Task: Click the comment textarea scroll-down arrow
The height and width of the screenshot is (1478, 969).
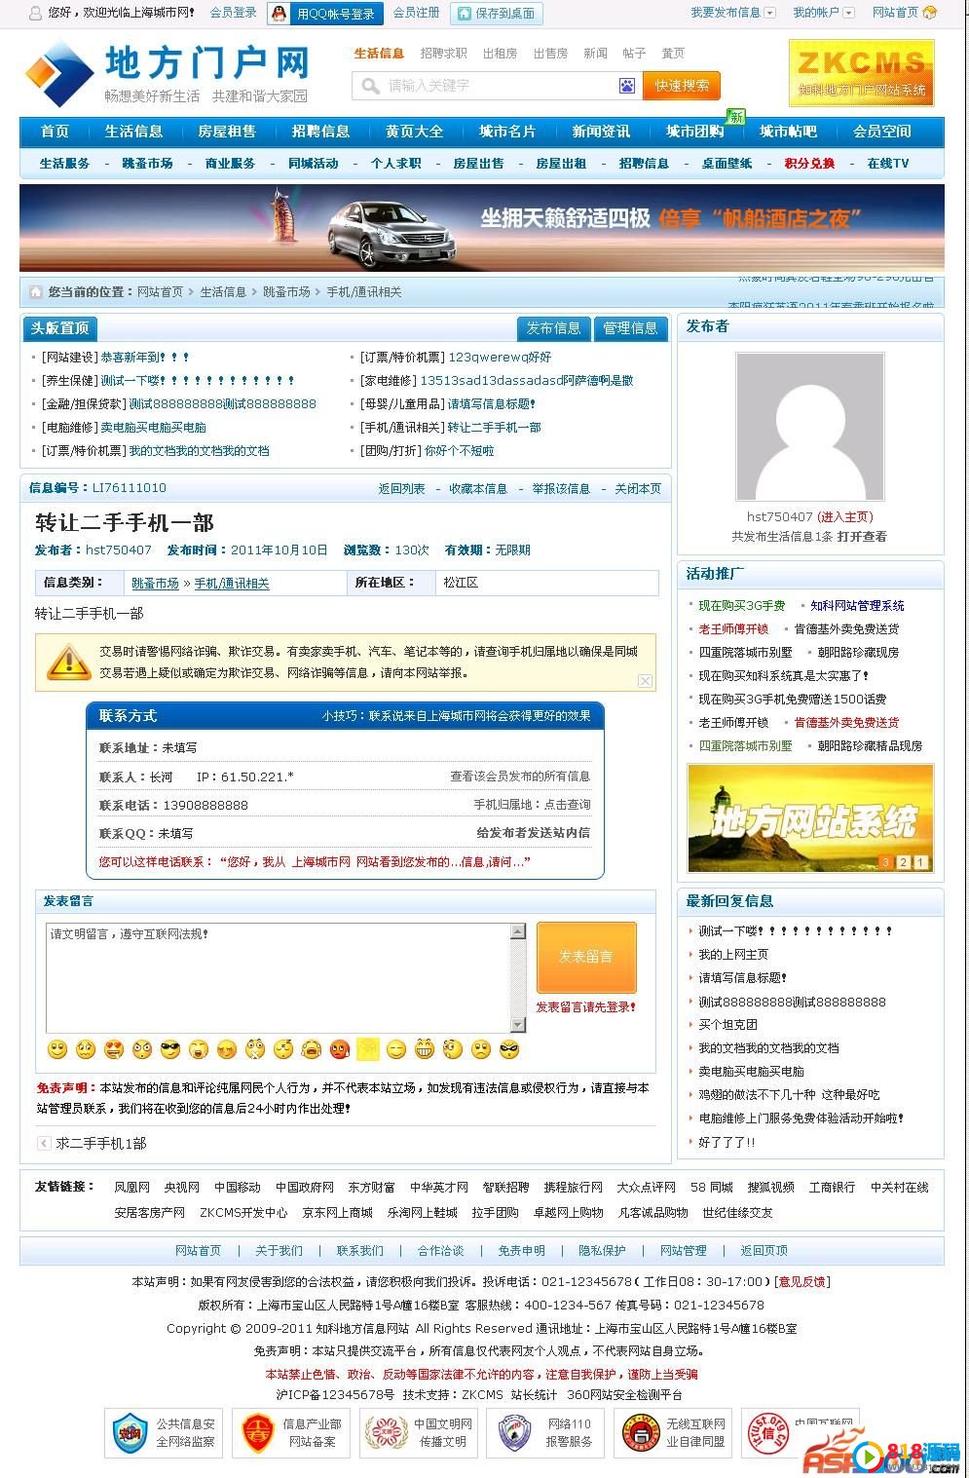Action: click(x=518, y=1025)
